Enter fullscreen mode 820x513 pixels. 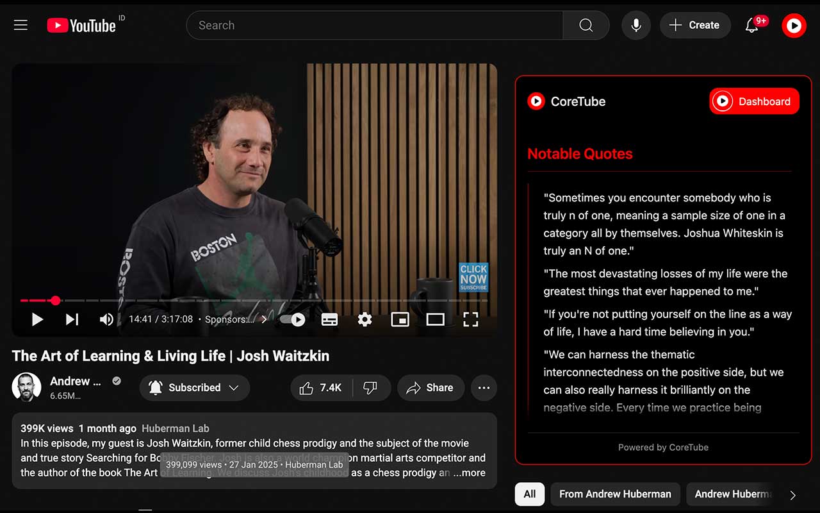[470, 319]
